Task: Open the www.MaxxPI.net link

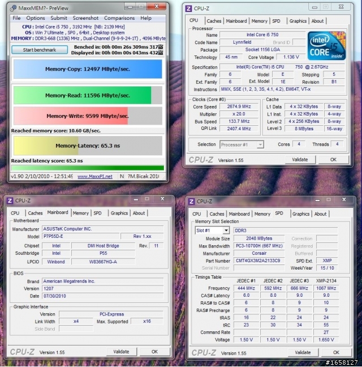Action: [95, 177]
